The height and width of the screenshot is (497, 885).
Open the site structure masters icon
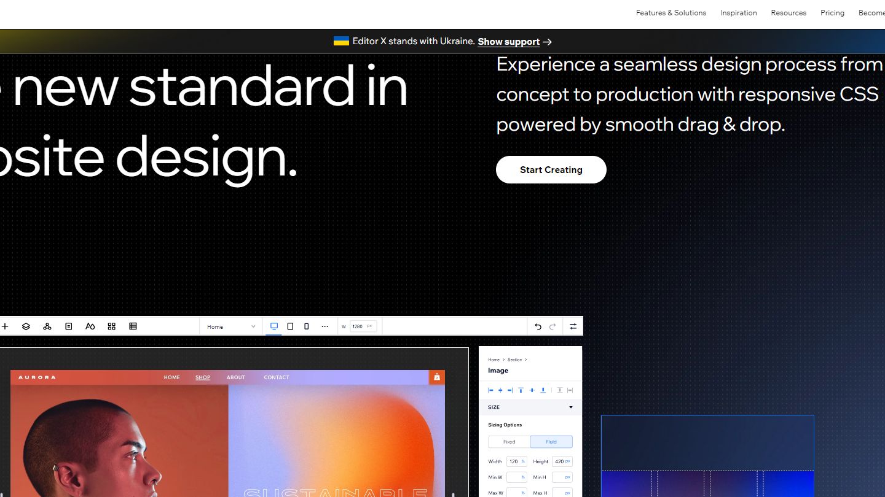pos(47,326)
